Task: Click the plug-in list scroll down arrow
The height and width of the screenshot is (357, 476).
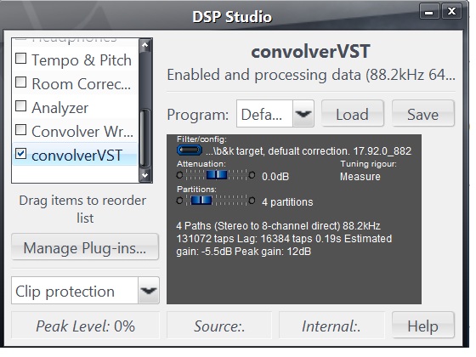Action: click(145, 175)
